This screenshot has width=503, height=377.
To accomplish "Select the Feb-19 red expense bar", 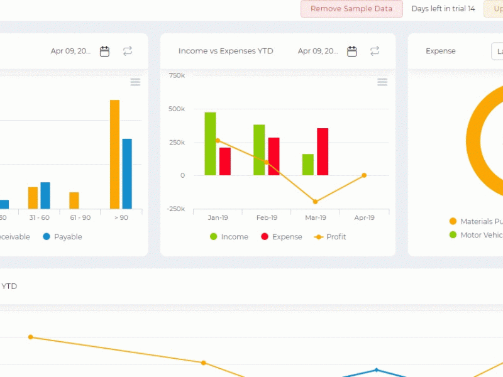I will point(274,156).
